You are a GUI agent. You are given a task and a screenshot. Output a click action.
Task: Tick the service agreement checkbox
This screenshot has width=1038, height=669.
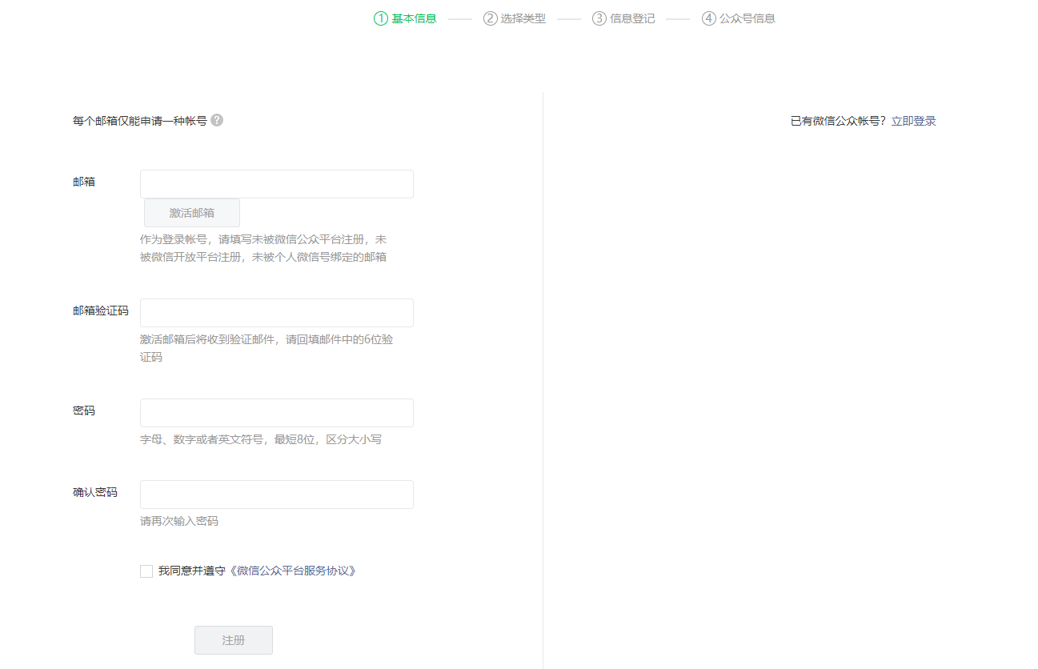click(146, 571)
